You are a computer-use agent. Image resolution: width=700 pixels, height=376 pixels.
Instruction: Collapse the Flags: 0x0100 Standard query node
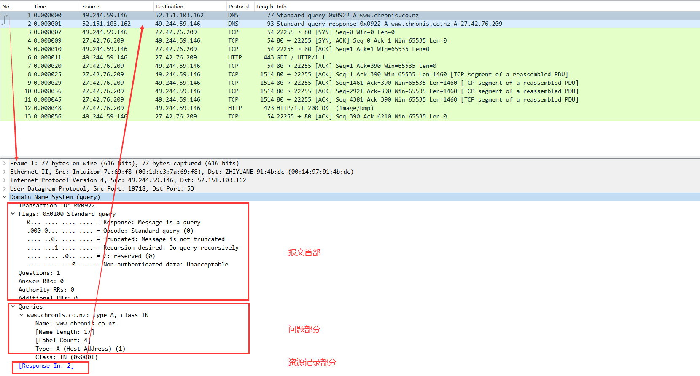pyautogui.click(x=13, y=214)
